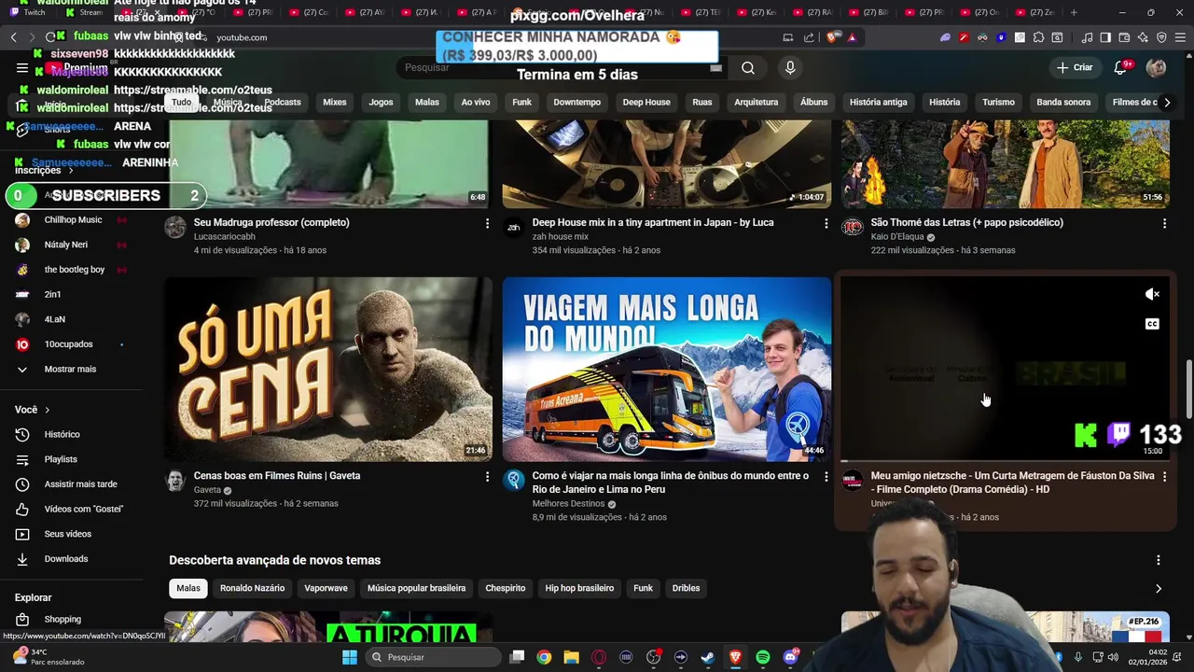Select Ronaldo Nazário topic chip
The image size is (1194, 672).
[x=252, y=588]
